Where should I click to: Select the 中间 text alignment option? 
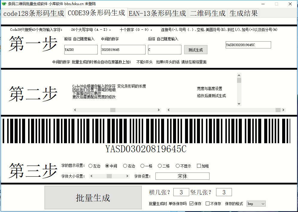click(111, 166)
